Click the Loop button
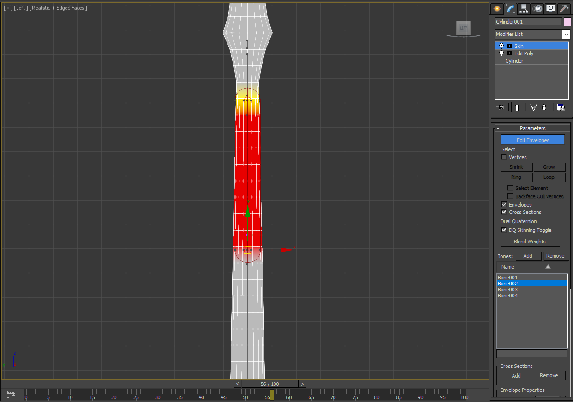573x402 pixels. (549, 177)
